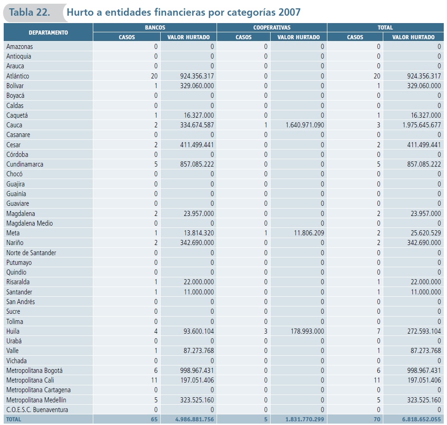Click the DEPARTAMENTO column header

[48, 32]
